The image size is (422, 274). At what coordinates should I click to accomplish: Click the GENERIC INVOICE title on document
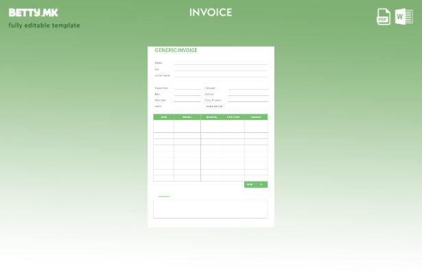pyautogui.click(x=176, y=51)
